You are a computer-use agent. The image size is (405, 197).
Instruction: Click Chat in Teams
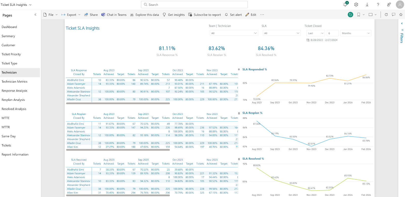click(114, 15)
